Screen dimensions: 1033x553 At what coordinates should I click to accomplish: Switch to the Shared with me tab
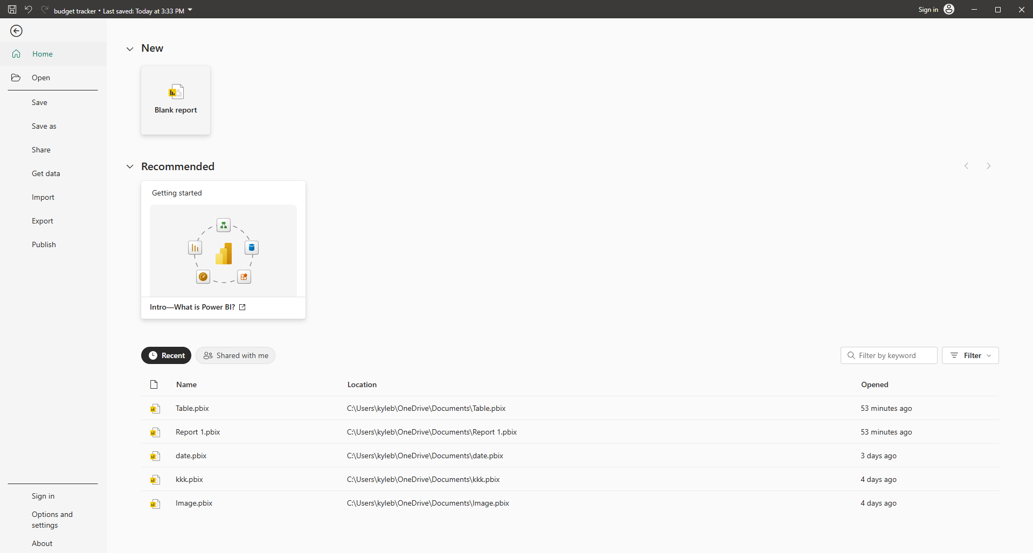pyautogui.click(x=235, y=355)
